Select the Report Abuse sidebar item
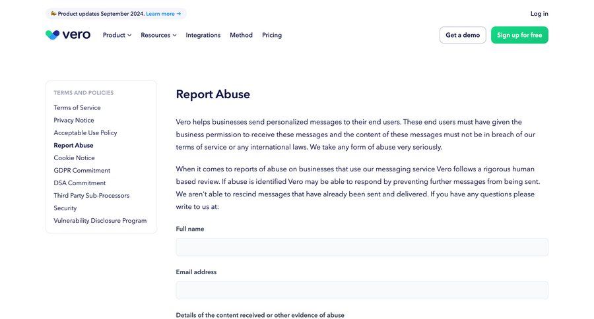 pos(73,145)
